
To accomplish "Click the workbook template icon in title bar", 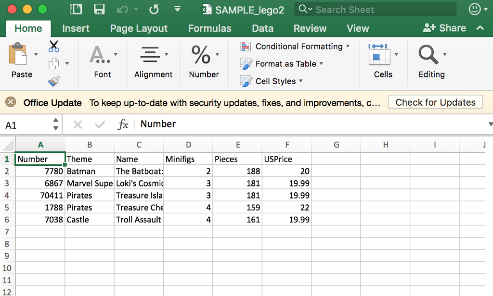I will click(76, 9).
